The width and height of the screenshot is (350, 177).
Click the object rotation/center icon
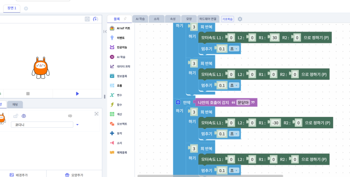coord(70,116)
